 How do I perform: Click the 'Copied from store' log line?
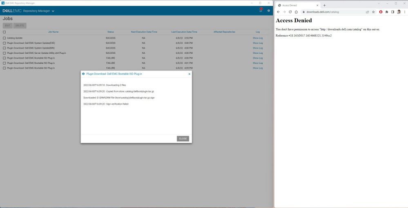(119, 91)
